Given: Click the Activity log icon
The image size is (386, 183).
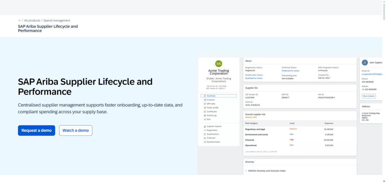Looking at the screenshot, I should (x=205, y=115).
